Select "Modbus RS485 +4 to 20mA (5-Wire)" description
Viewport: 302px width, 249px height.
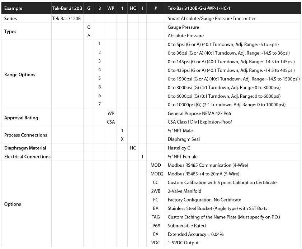click(x=203, y=174)
